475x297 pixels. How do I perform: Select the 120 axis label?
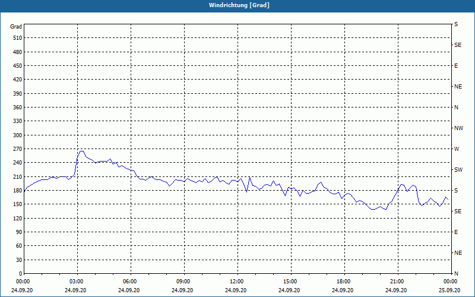tap(18, 218)
